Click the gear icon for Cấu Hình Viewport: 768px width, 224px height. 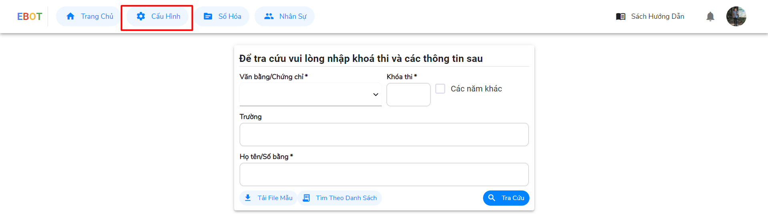[x=141, y=16]
